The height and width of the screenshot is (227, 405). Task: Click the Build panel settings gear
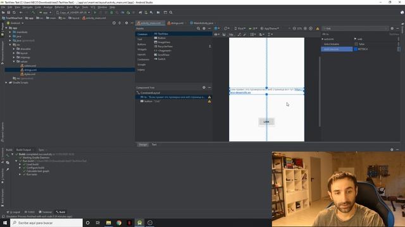[392, 149]
